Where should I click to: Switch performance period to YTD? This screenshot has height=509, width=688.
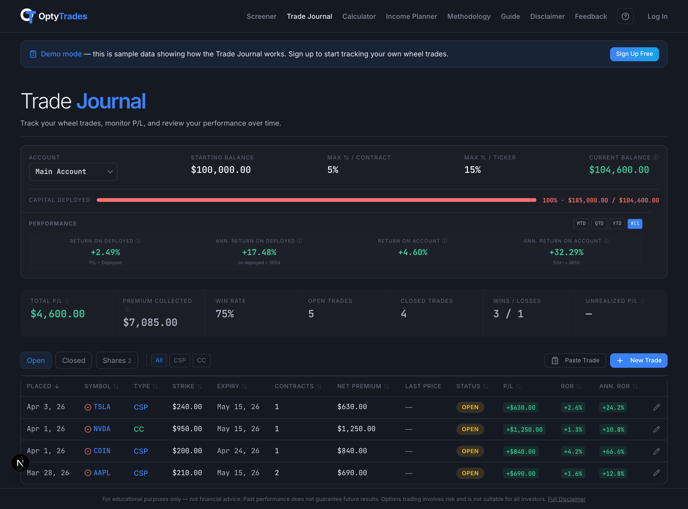[617, 224]
